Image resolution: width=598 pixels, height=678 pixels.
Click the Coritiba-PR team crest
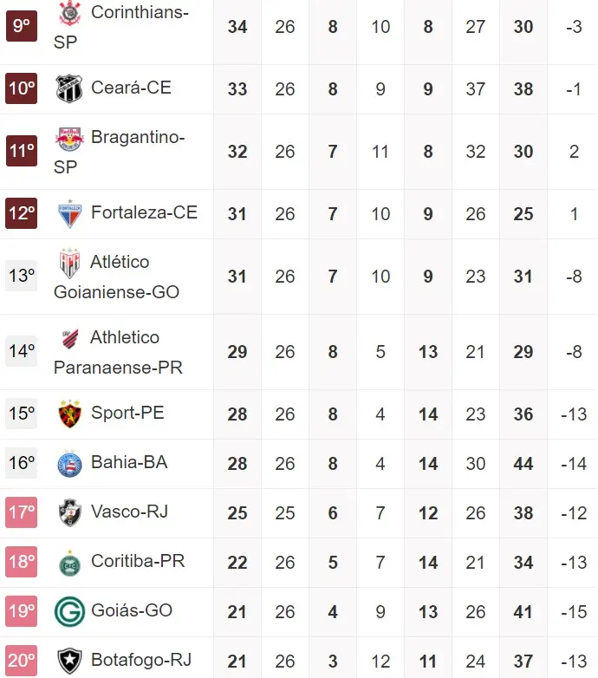click(68, 562)
